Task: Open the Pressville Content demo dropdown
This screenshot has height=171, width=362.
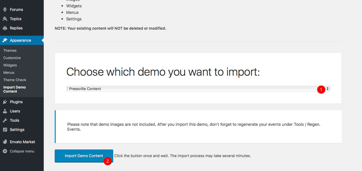Action: tap(191, 89)
